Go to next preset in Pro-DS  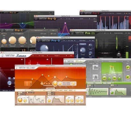click(x=126, y=33)
